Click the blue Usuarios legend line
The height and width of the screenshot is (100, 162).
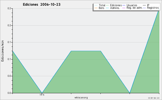coord(124,5)
